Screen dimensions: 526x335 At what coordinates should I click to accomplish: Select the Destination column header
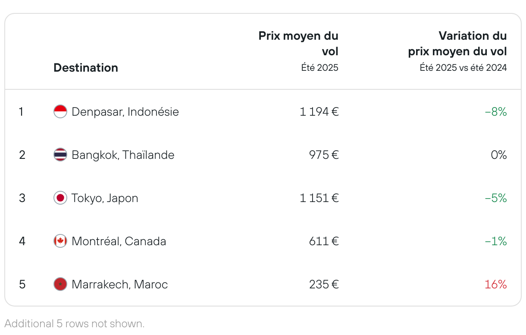[86, 68]
